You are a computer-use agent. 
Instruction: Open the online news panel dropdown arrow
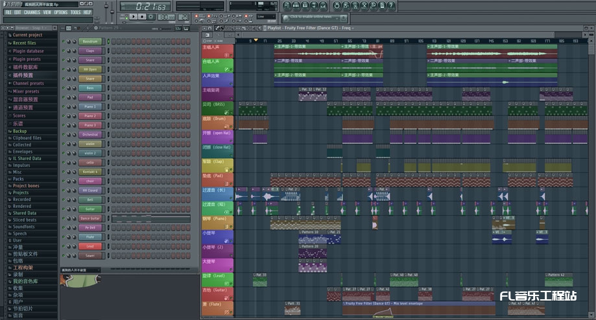[x=337, y=19]
